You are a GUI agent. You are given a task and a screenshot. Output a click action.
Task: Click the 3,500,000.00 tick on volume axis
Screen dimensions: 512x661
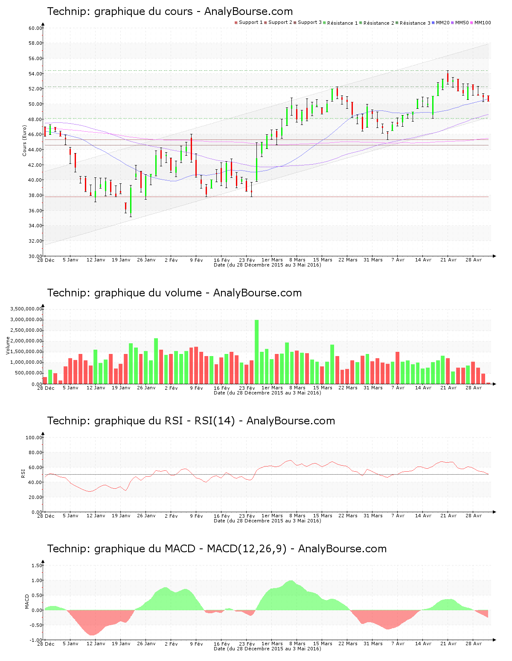point(27,309)
